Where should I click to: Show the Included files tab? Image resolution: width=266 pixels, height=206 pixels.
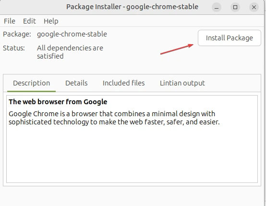point(124,83)
